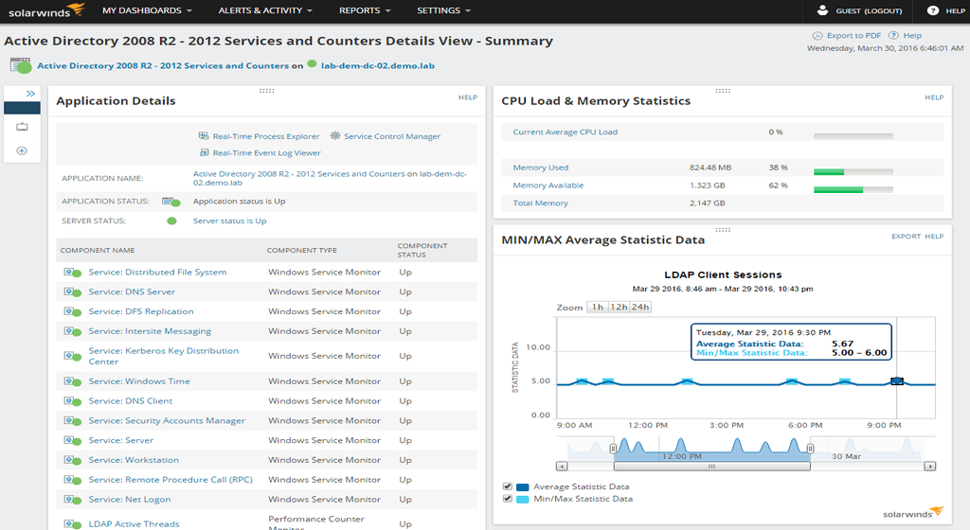
Task: Click the lab-dem-dc-02.demo.lab node link
Action: [377, 65]
